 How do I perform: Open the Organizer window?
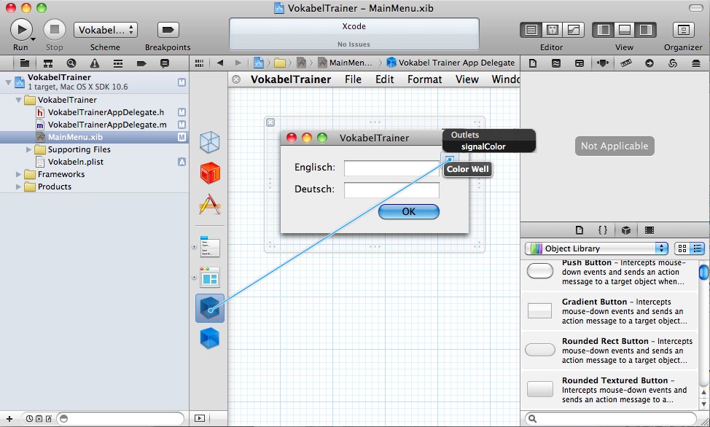point(683,30)
